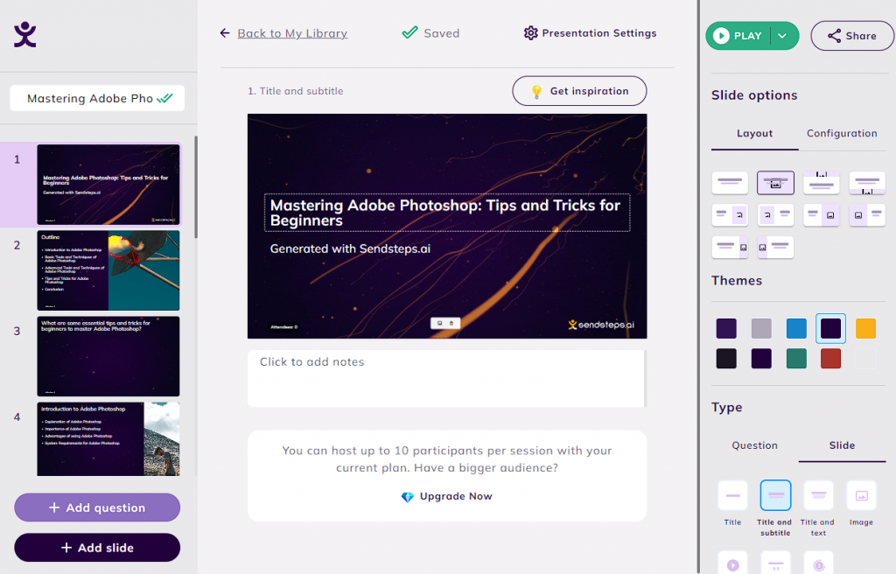Screen dimensions: 896x574
Task: Choose layout with half-width image on left
Action: (867, 215)
